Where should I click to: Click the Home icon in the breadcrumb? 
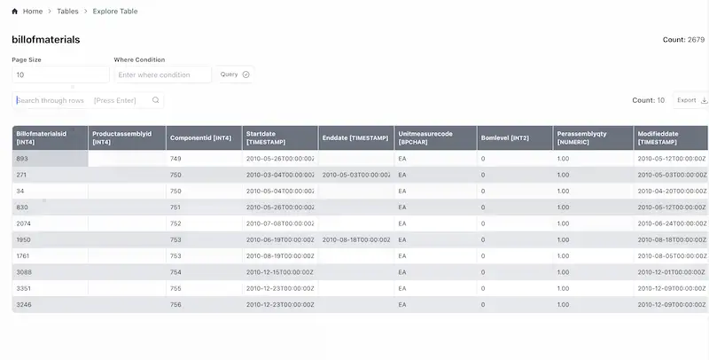point(15,12)
